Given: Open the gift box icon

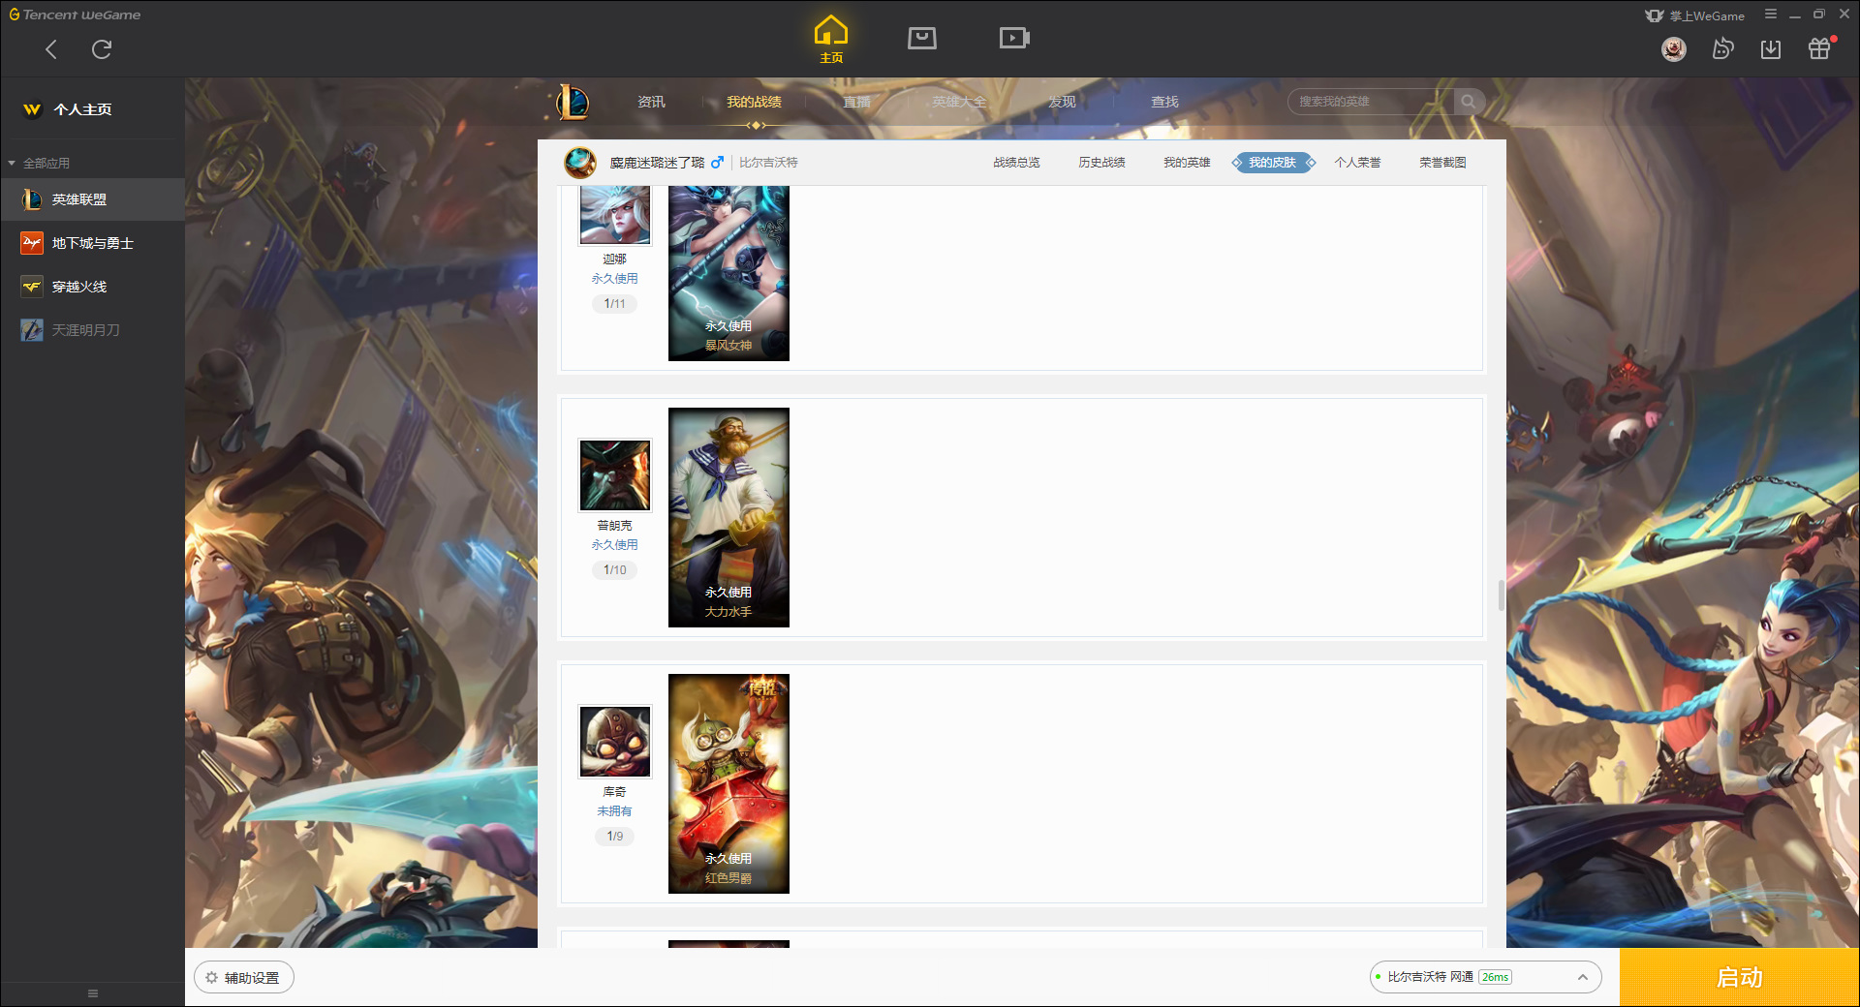Looking at the screenshot, I should click(1819, 48).
